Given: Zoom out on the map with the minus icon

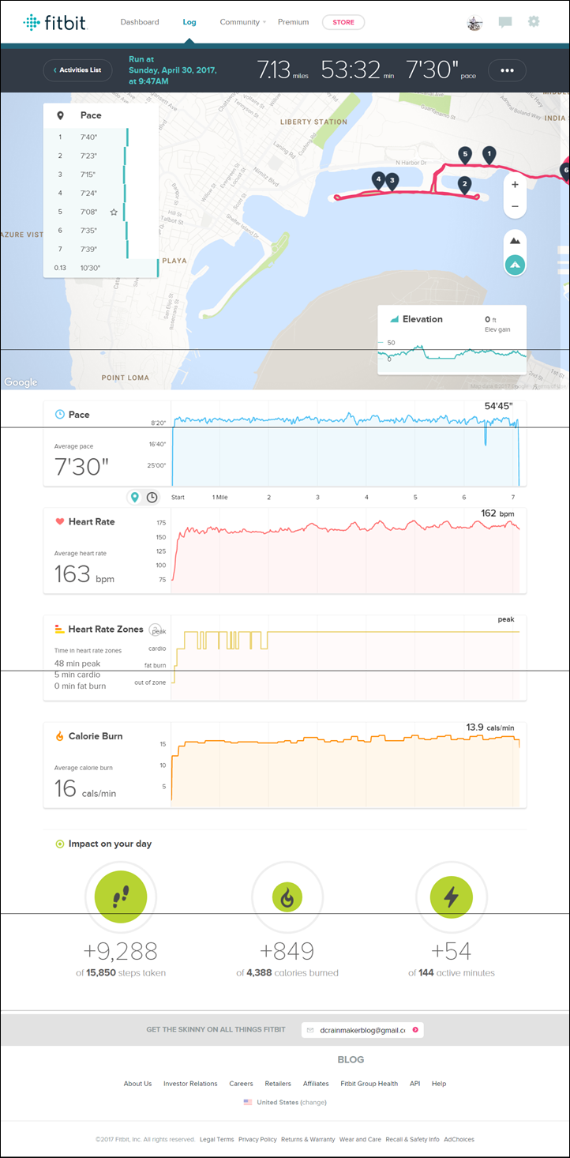Looking at the screenshot, I should click(514, 205).
